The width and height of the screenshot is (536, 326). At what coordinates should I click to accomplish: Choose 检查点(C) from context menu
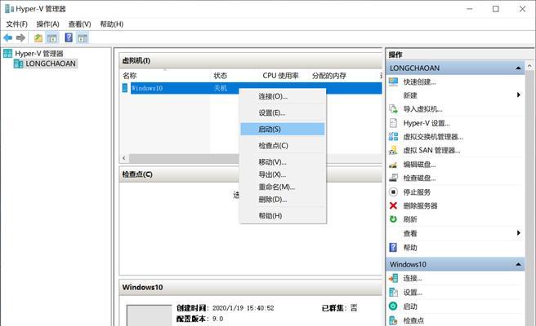pyautogui.click(x=283, y=146)
